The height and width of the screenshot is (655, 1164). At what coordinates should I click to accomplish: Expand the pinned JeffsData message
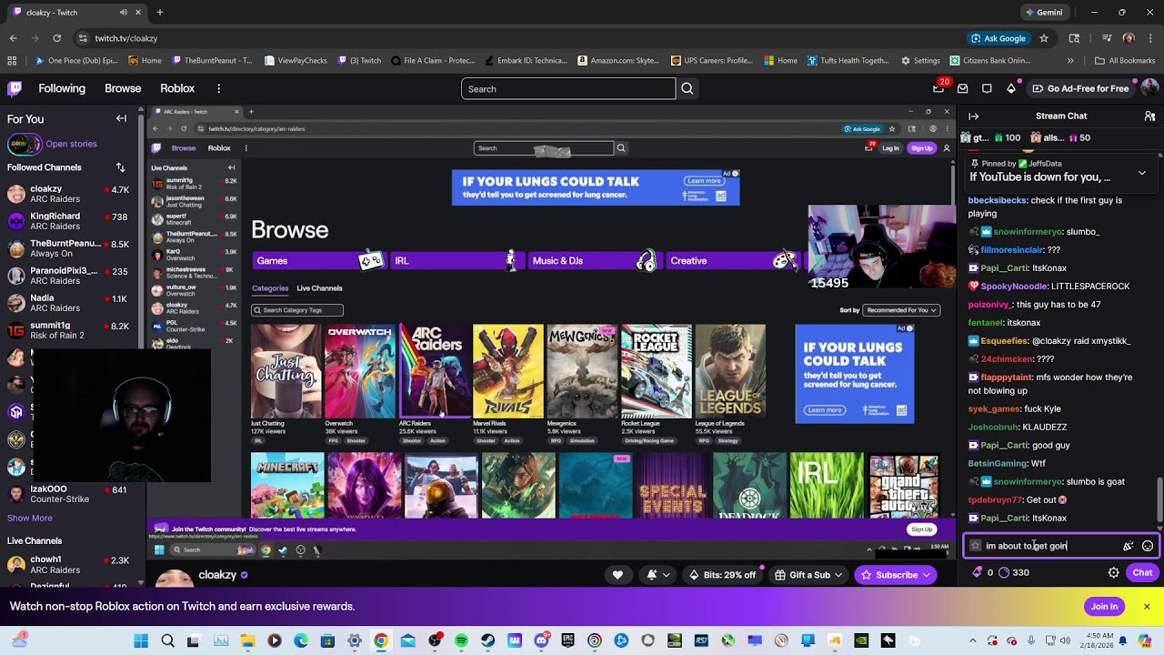click(1142, 172)
